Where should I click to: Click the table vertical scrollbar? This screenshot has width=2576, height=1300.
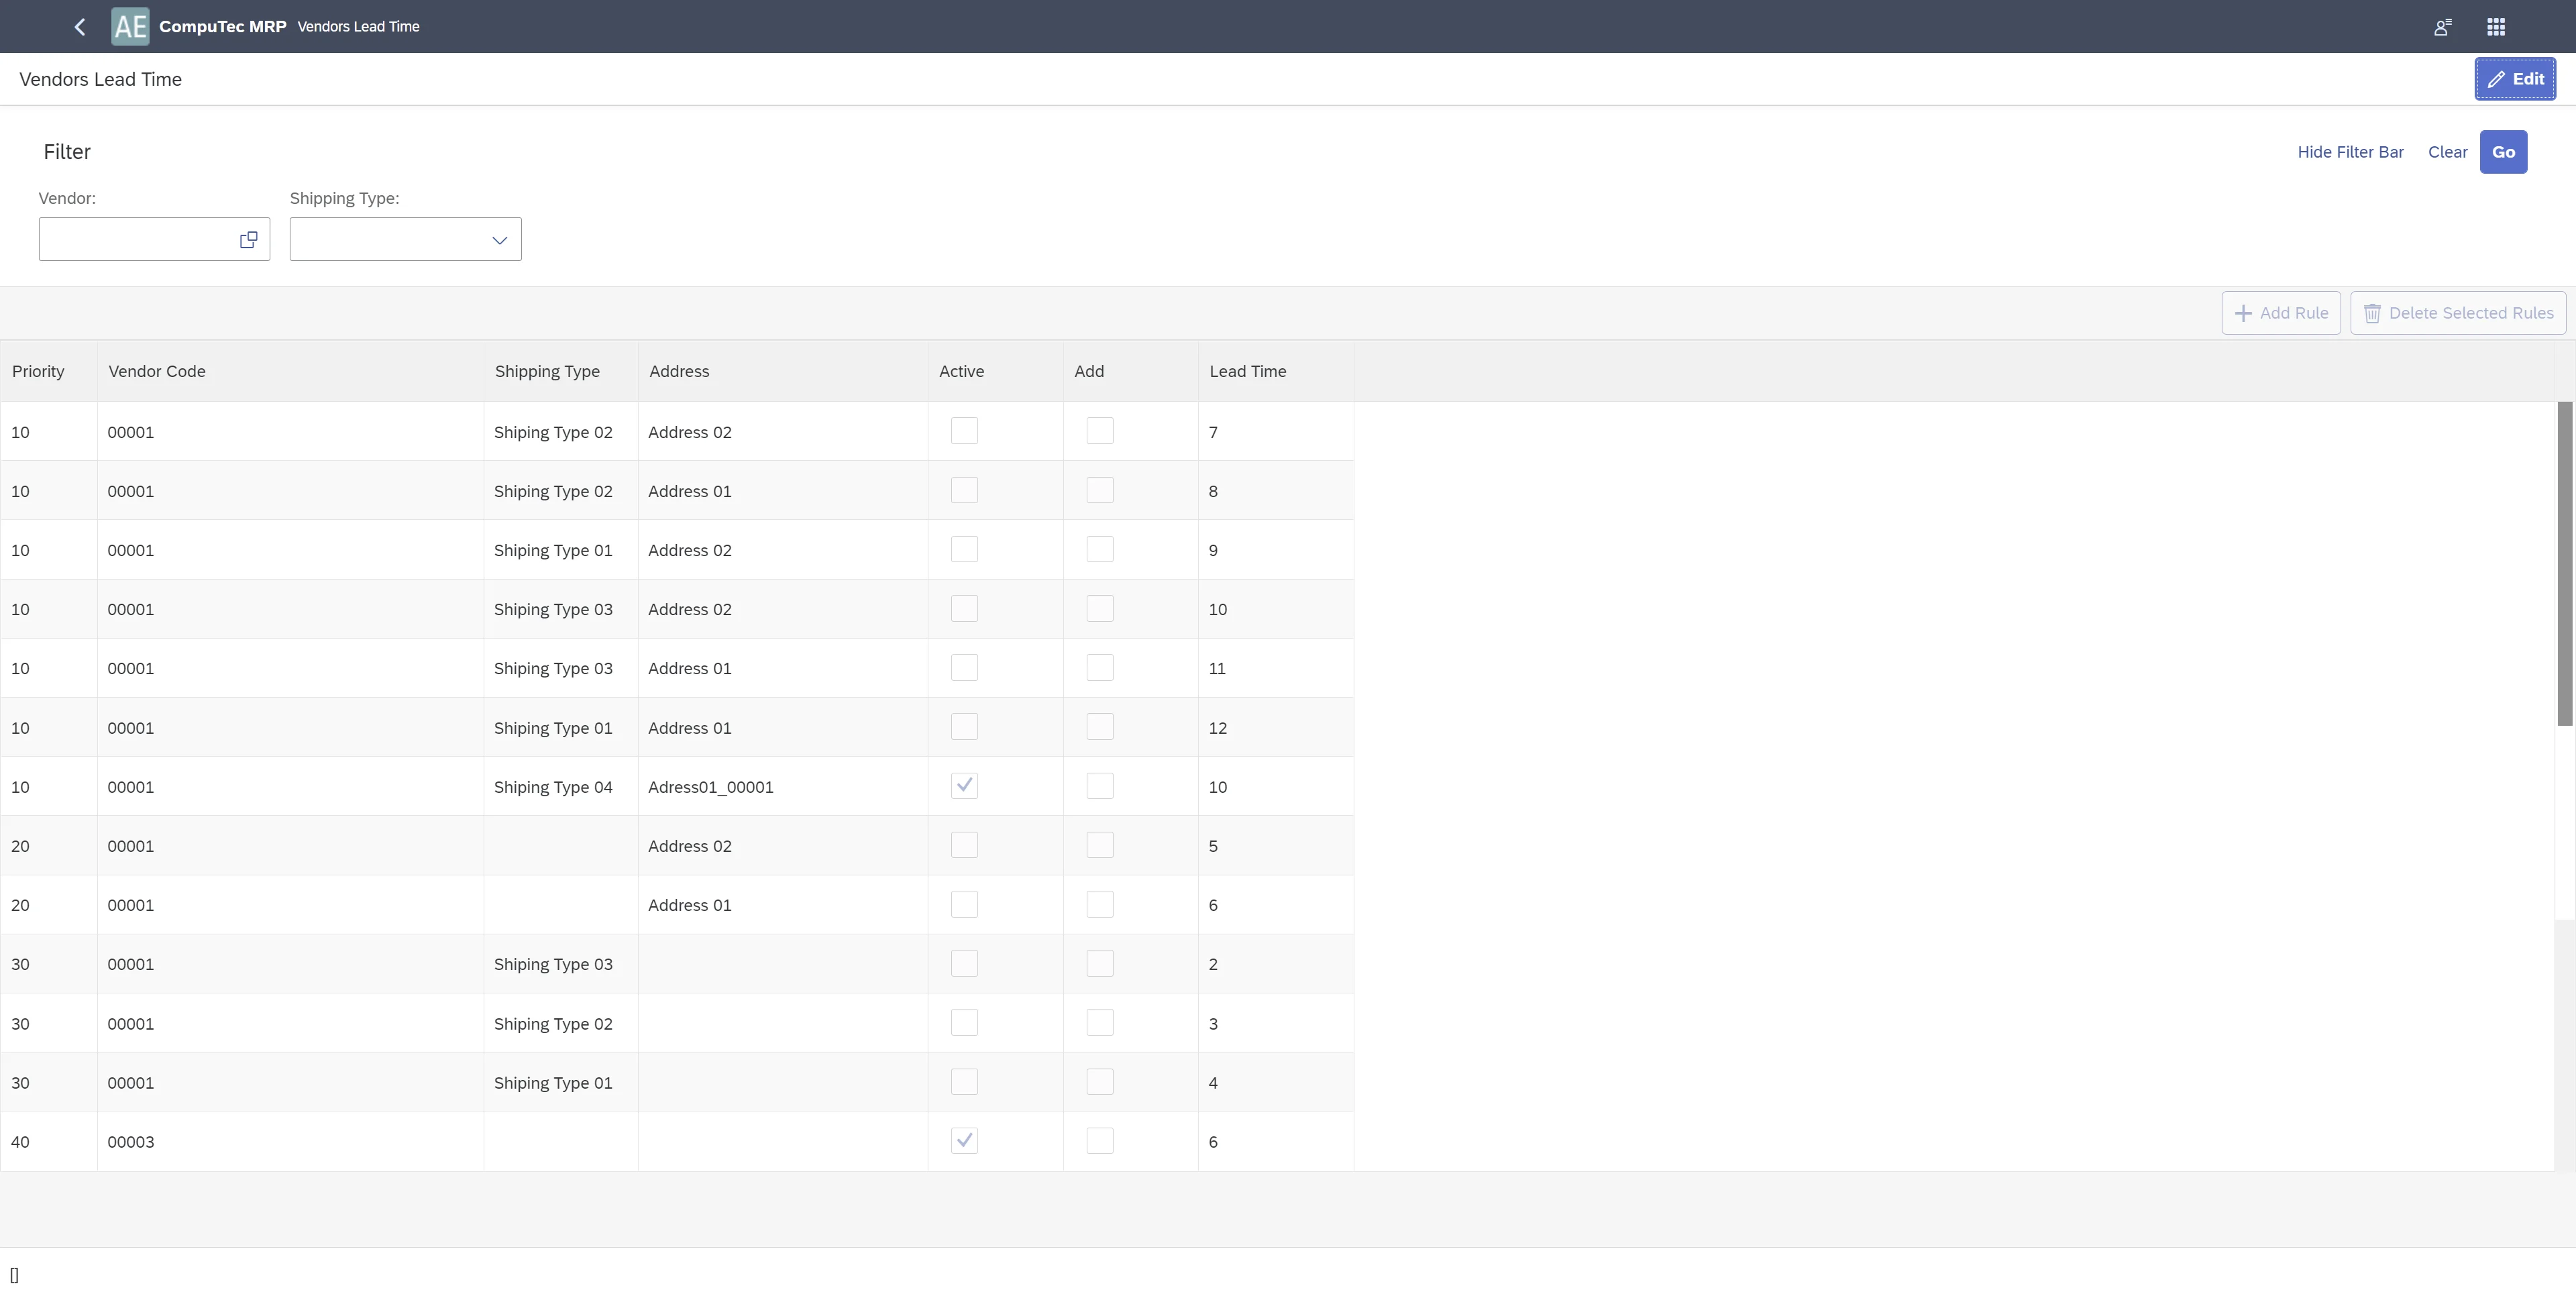(x=2564, y=565)
